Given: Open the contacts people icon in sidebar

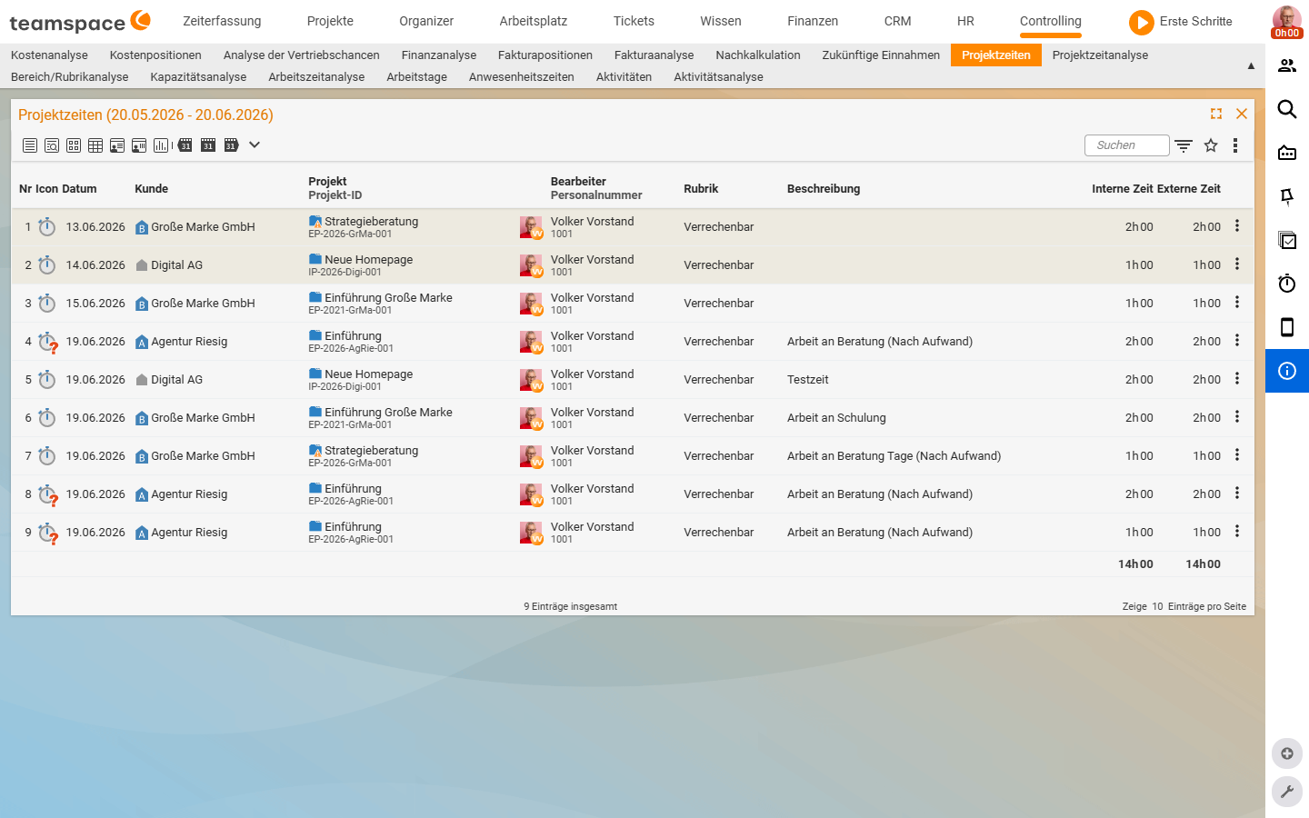Looking at the screenshot, I should [x=1287, y=65].
